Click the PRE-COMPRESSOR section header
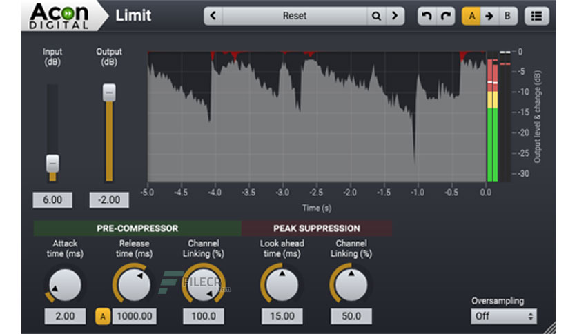The height and width of the screenshot is (334, 577). pos(137,228)
